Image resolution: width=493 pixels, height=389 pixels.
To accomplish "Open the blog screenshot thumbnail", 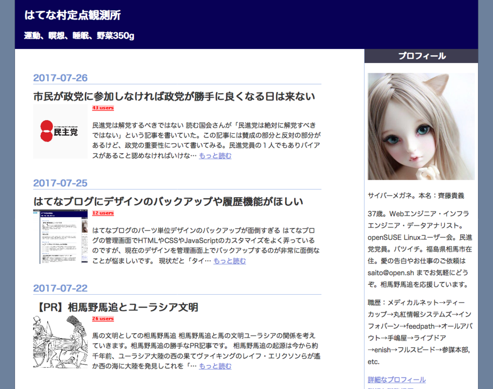I will 60,236.
